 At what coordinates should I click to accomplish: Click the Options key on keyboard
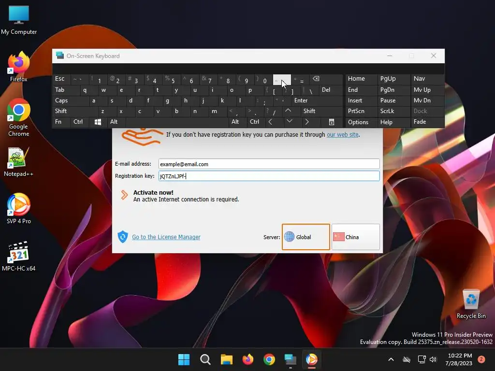pyautogui.click(x=361, y=122)
